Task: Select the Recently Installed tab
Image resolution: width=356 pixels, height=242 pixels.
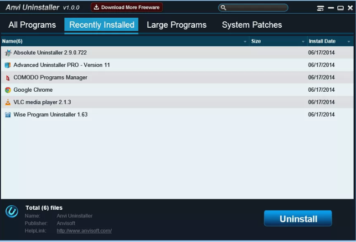Action: point(101,25)
